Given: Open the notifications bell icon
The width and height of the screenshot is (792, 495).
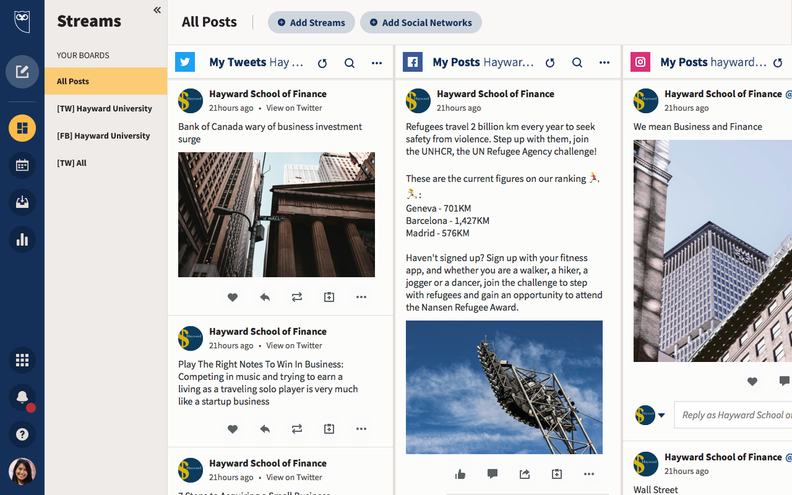Looking at the screenshot, I should [22, 397].
